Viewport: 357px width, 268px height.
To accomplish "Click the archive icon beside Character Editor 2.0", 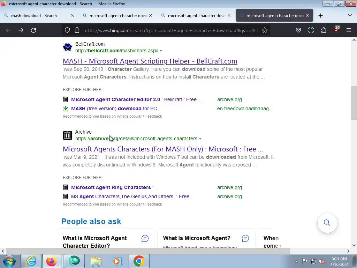I will click(66, 99).
